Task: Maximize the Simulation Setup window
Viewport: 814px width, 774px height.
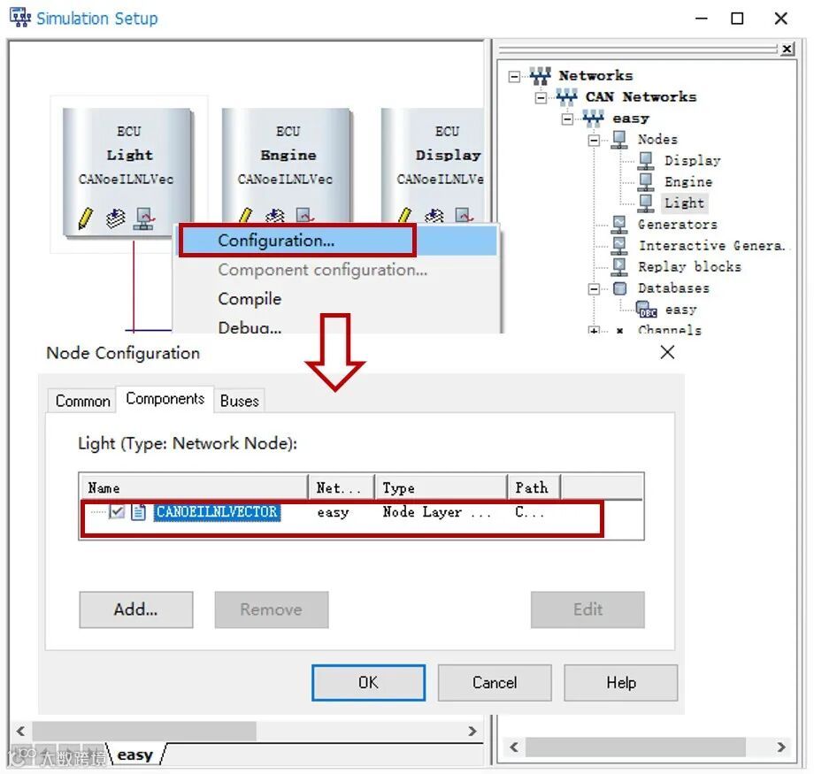Action: 737,19
